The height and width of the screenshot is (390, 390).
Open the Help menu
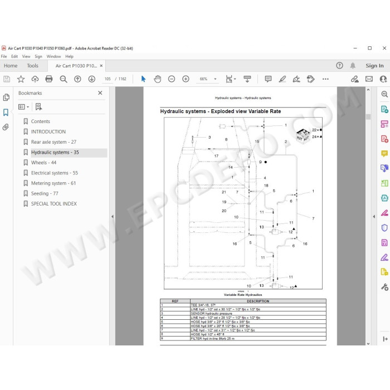(x=70, y=56)
